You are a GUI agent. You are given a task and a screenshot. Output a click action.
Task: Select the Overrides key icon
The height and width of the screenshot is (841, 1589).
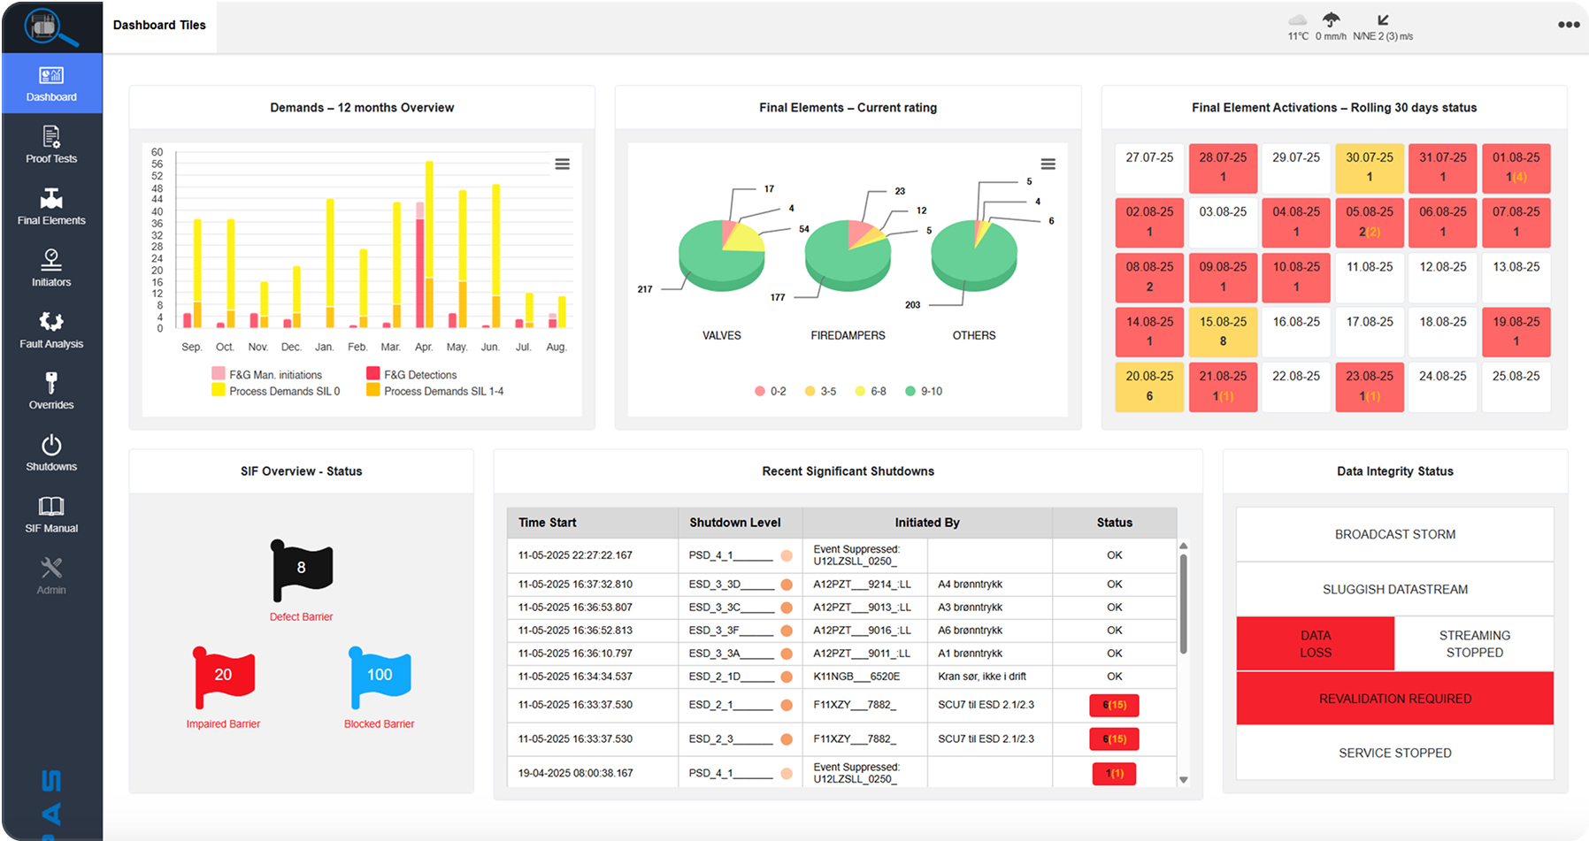[51, 383]
